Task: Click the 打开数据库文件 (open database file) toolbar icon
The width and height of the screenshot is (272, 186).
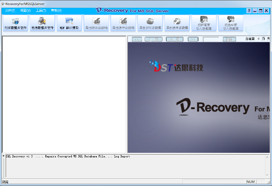Action: click(15, 23)
